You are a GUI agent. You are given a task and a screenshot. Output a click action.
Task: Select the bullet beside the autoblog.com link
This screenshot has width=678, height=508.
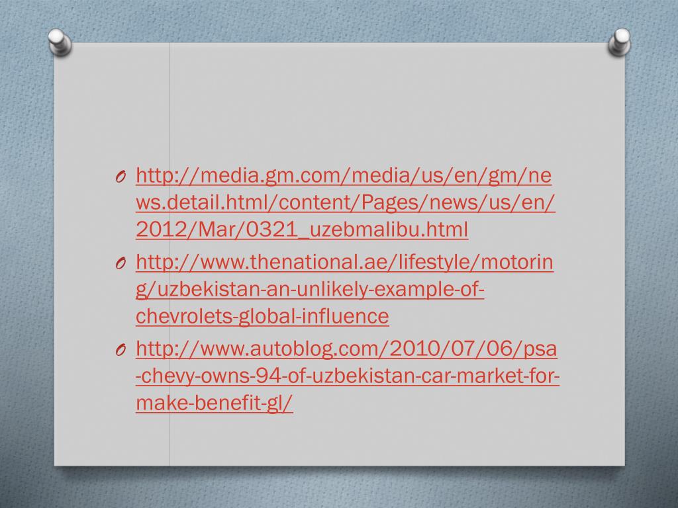[x=121, y=350]
